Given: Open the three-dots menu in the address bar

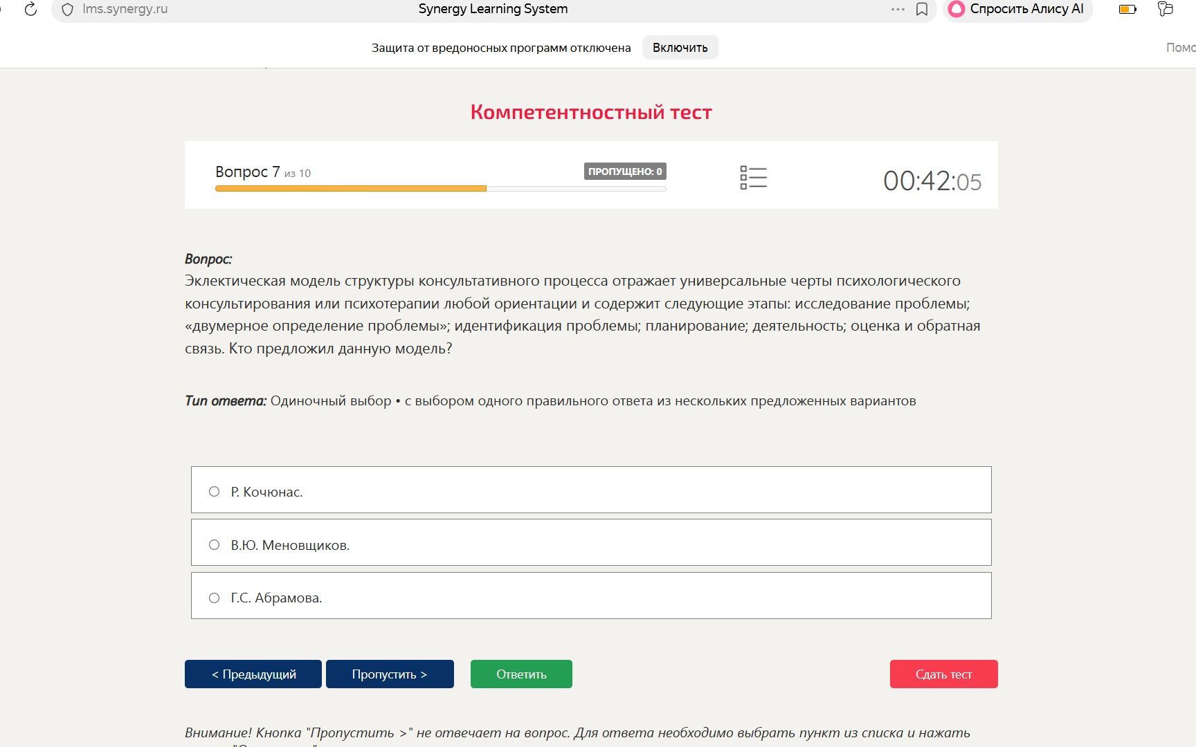Looking at the screenshot, I should [898, 10].
